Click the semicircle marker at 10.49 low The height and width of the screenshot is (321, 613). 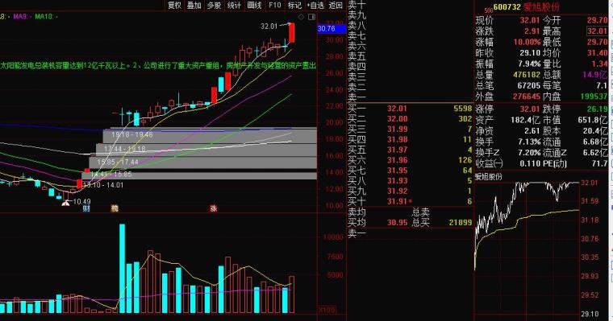pos(65,203)
